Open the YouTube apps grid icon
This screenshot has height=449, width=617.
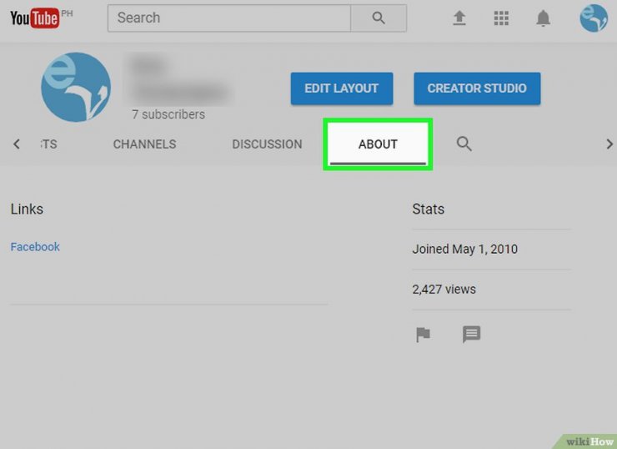501,18
